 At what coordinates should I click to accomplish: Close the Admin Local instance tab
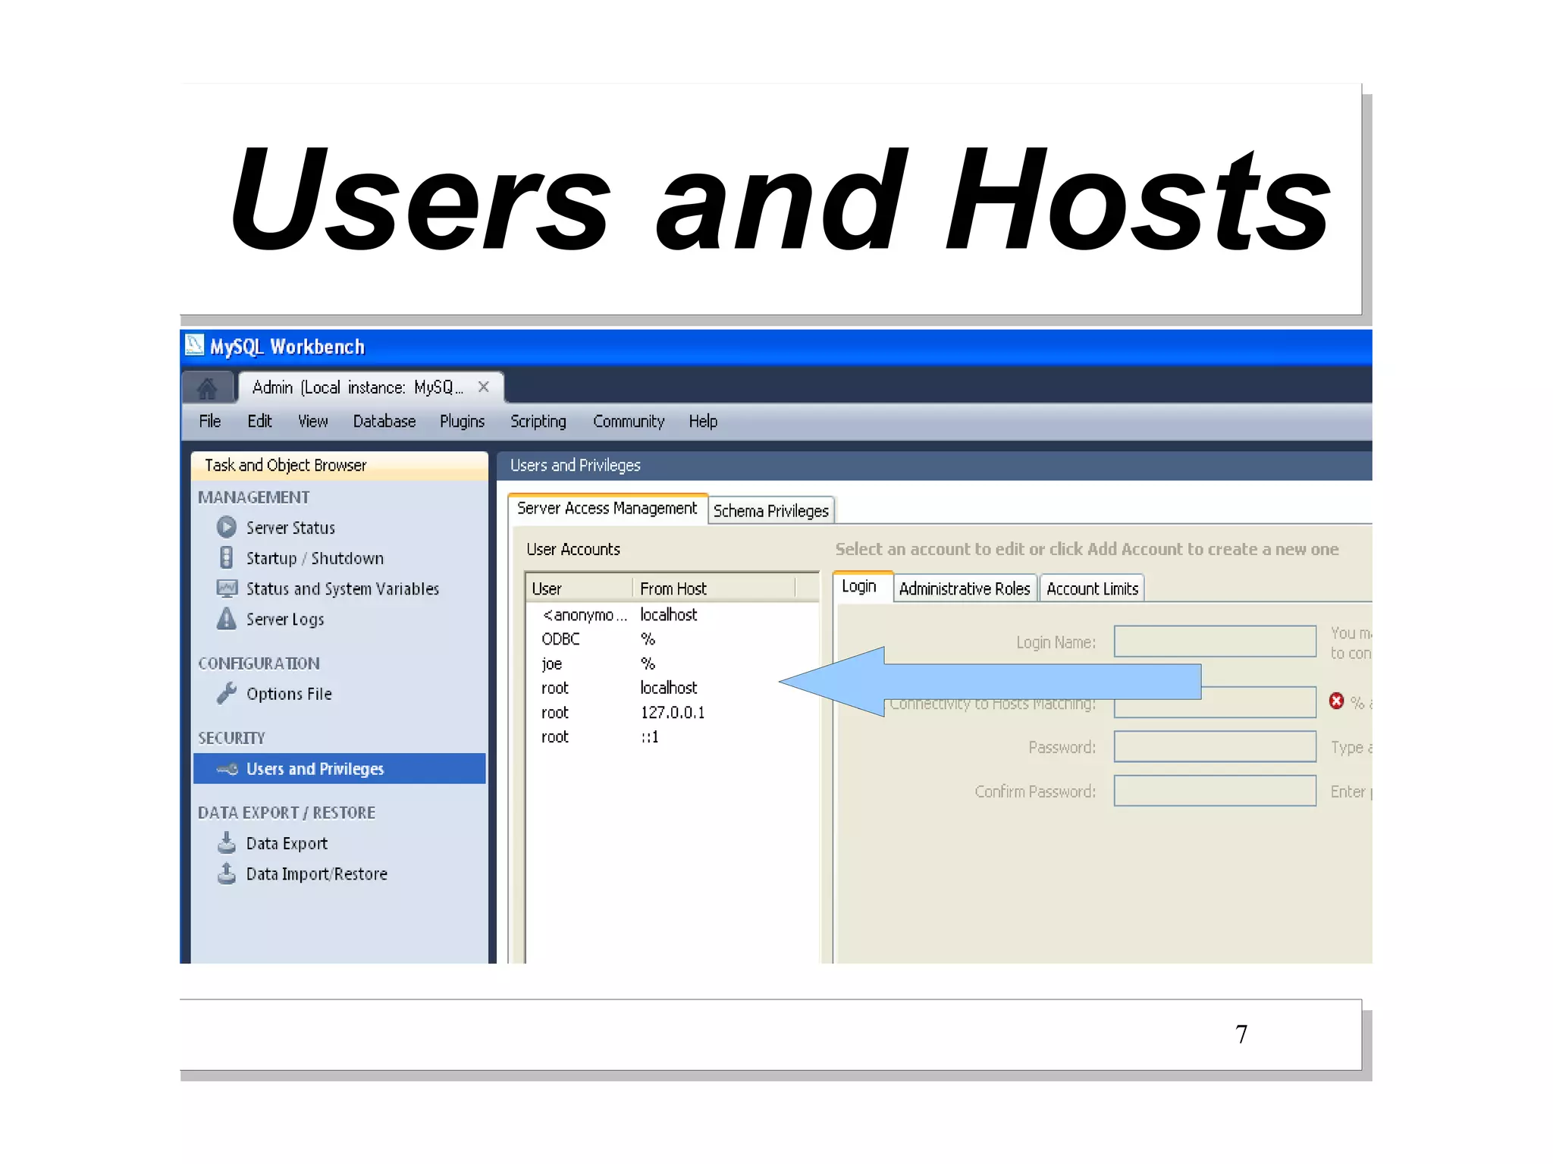483,387
